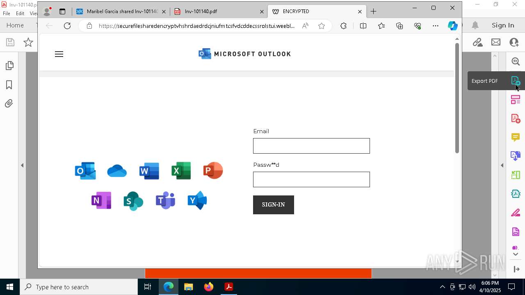
Task: Click the address bar URL
Action: pyautogui.click(x=196, y=26)
